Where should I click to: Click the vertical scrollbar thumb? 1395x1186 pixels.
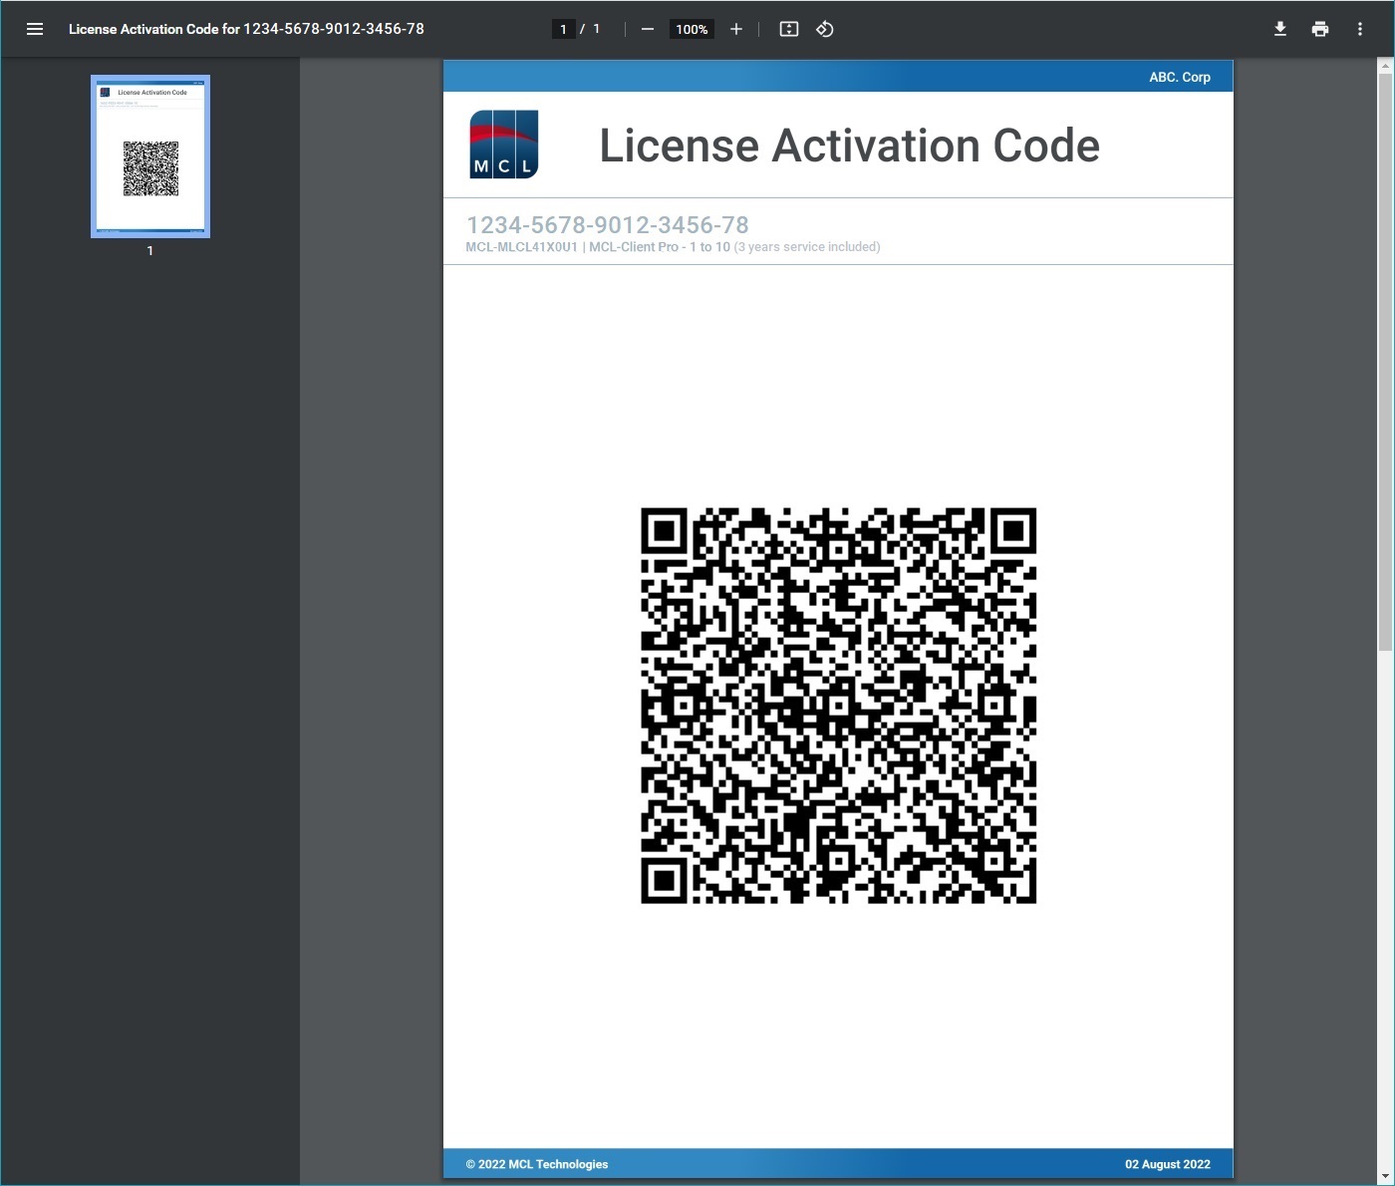point(1385,362)
